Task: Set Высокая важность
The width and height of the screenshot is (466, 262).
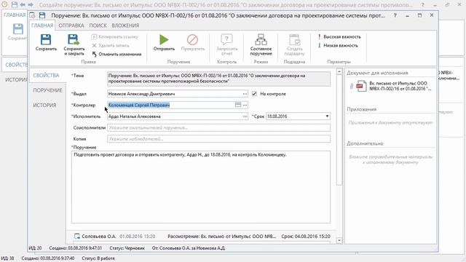Action: [339, 37]
